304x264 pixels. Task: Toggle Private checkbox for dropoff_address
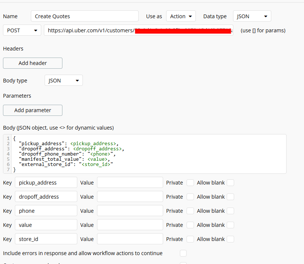click(x=190, y=197)
